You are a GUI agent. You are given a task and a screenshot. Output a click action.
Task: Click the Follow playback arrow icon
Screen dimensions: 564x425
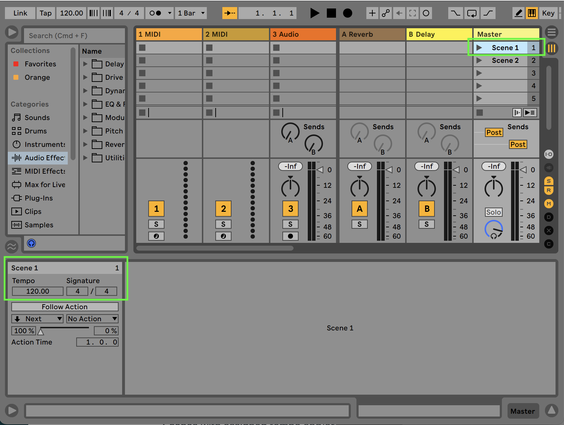tap(229, 13)
